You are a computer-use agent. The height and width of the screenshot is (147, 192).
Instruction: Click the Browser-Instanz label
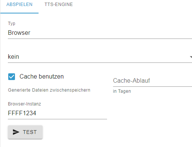(x=24, y=104)
